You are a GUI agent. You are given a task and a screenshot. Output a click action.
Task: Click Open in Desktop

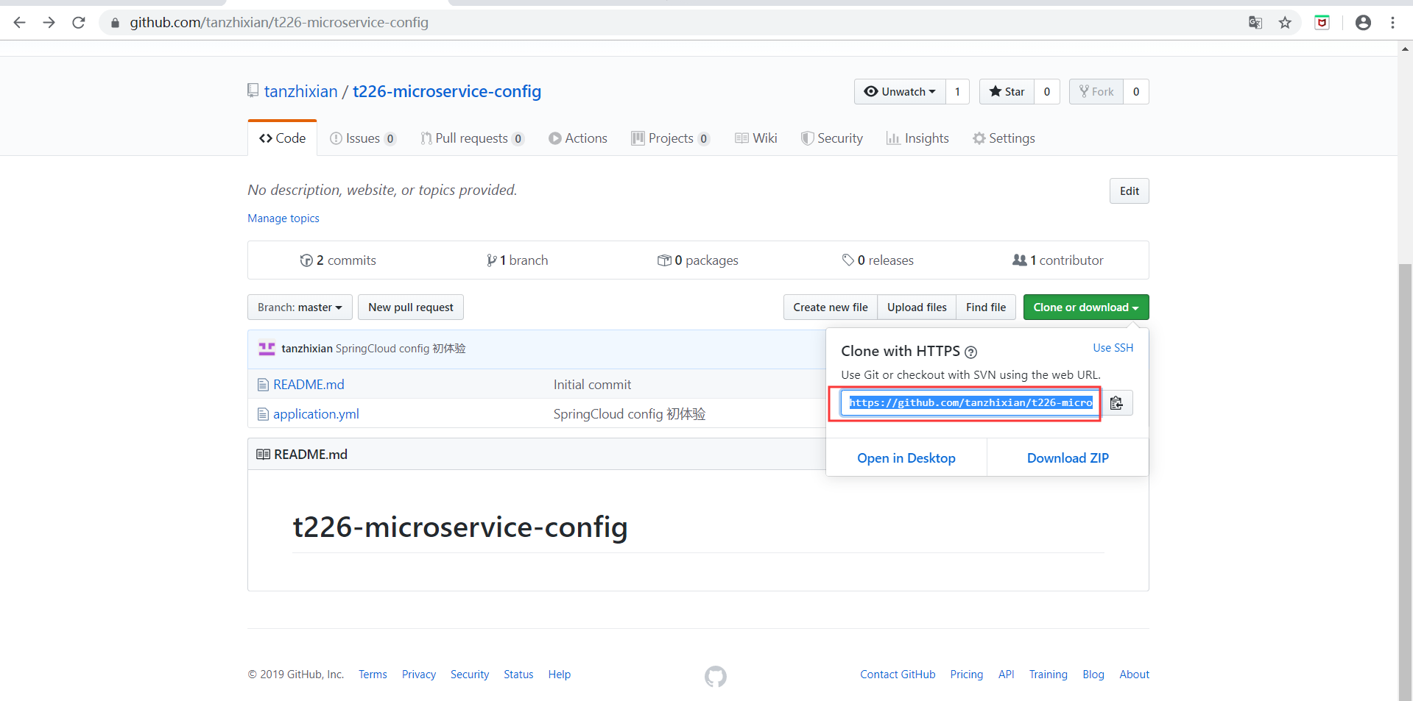906,458
